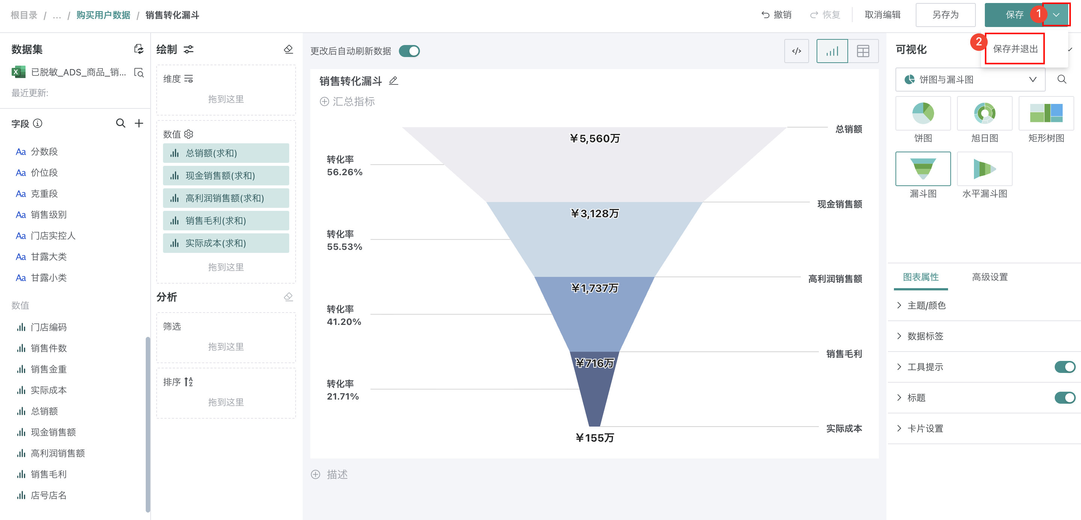Image resolution: width=1081 pixels, height=520 pixels.
Task: Click the 另存为 button
Action: pos(945,15)
